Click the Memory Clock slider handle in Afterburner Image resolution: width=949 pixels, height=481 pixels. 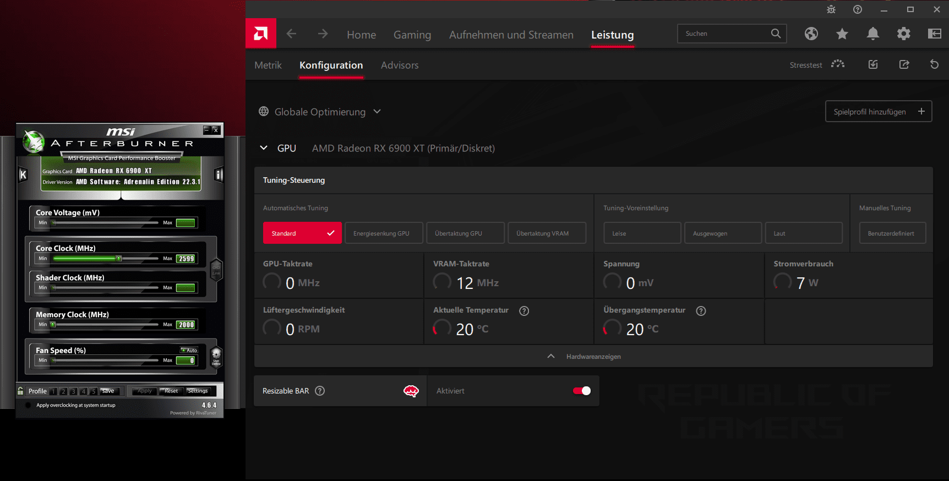53,324
